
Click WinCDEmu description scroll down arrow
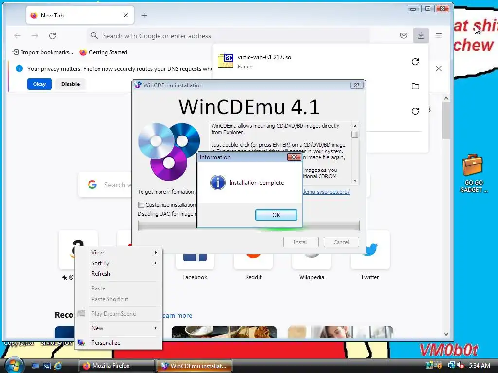click(x=355, y=181)
